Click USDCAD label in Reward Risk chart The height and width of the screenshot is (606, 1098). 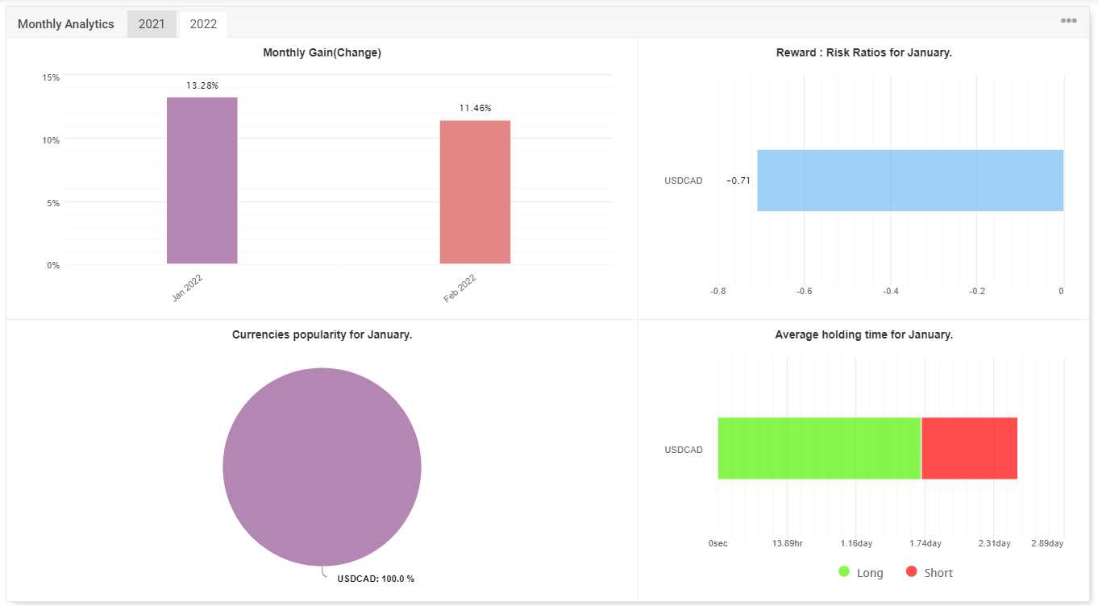(x=684, y=181)
